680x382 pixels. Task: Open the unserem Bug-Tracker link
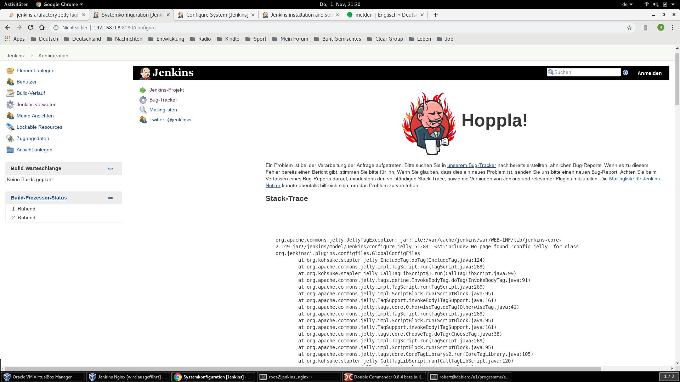[471, 166]
